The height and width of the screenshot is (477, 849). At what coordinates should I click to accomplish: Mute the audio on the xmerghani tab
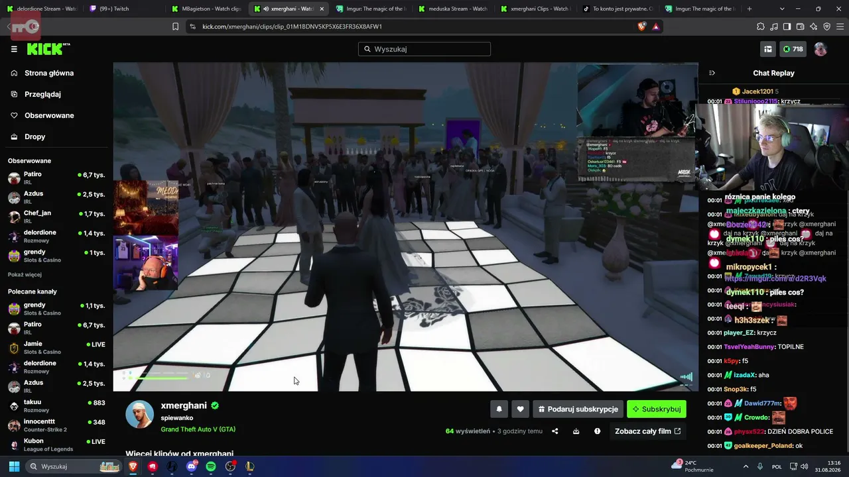[x=265, y=9]
